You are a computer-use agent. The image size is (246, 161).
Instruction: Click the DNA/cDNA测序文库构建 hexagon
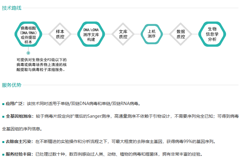91,34
